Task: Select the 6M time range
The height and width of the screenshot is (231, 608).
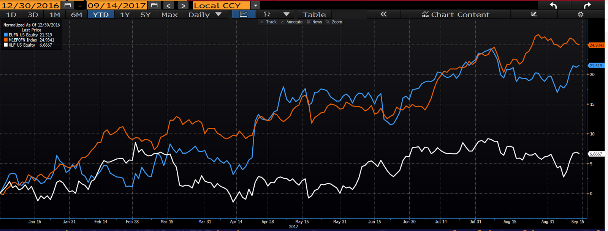Action: (x=76, y=14)
